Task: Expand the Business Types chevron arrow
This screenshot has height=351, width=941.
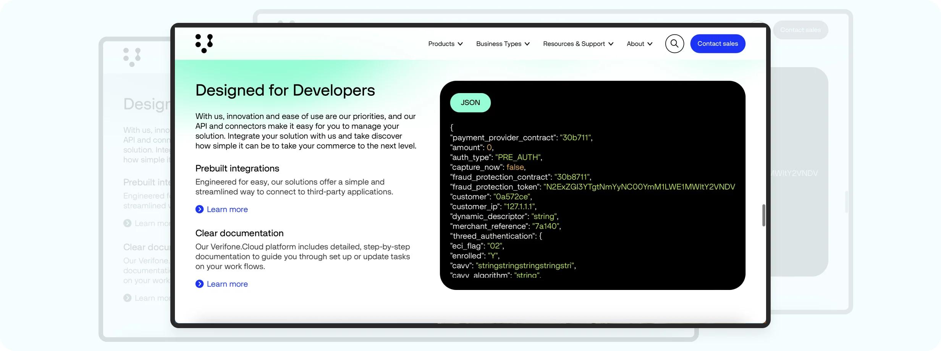Action: pyautogui.click(x=527, y=44)
